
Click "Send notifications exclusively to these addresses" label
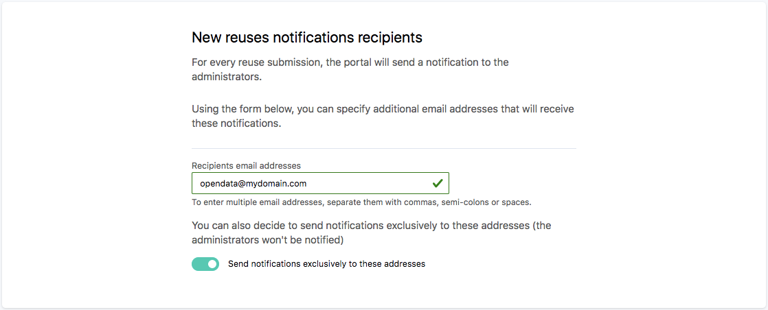[326, 264]
